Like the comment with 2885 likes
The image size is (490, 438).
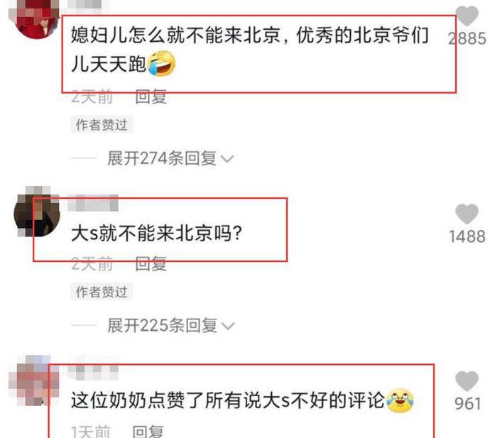pos(467,16)
